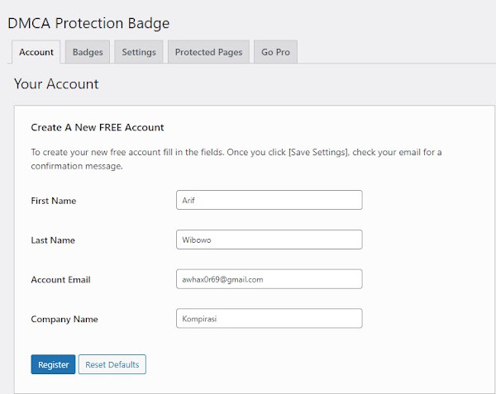
Task: Click the First Name label
Action: pyautogui.click(x=54, y=201)
